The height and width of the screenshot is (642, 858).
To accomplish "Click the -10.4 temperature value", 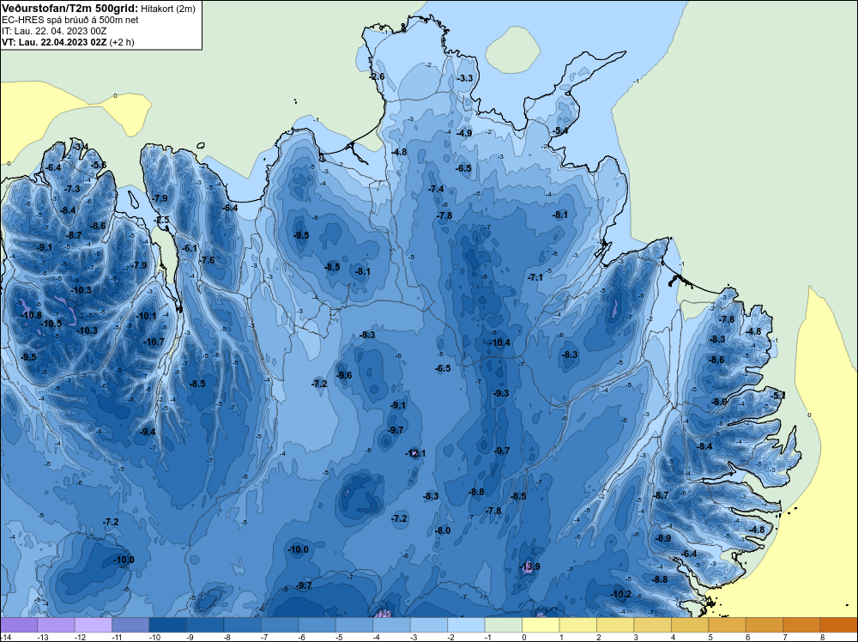I will pyautogui.click(x=499, y=343).
